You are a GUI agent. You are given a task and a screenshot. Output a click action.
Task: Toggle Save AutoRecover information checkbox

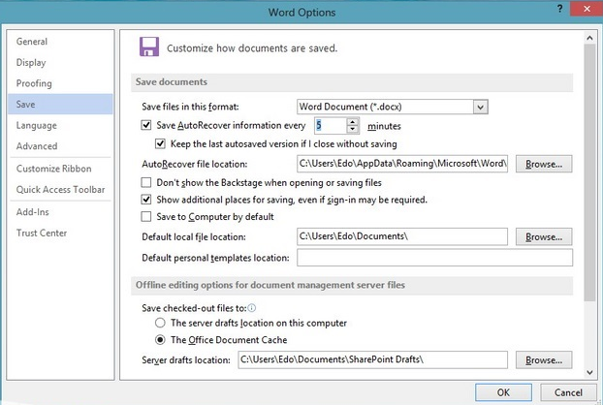[147, 125]
